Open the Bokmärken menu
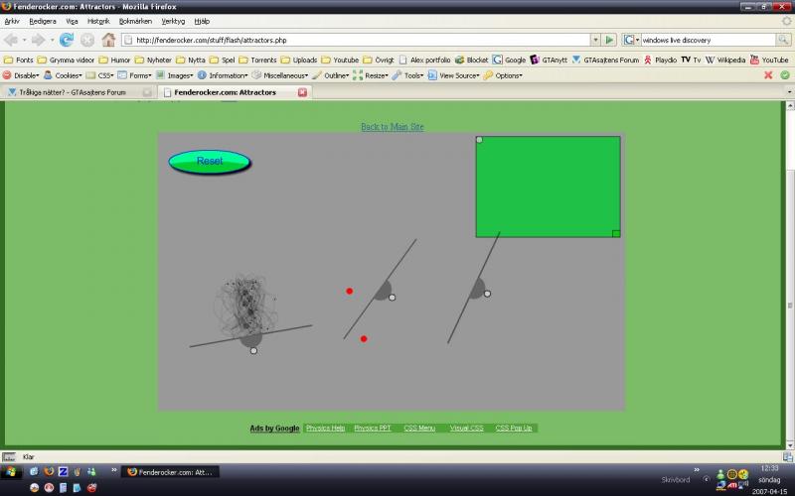 point(134,21)
